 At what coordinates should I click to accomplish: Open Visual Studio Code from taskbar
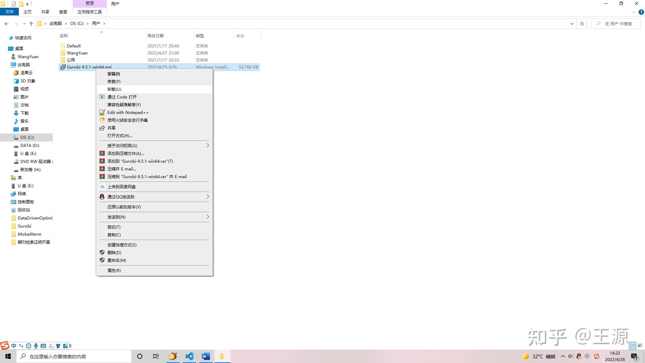tap(189, 356)
